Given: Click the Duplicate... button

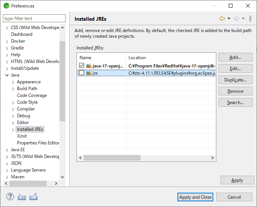Looking at the screenshot, I should (236, 80).
